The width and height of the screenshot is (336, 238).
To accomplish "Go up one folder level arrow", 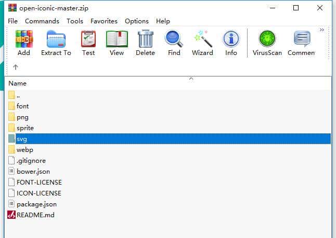I will point(16,67).
